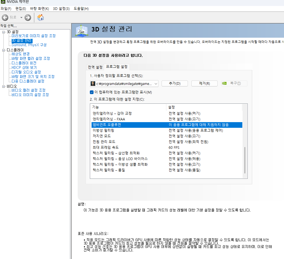Open Surround, PhysX 구성 in the tree
The width and height of the screenshot is (284, 259).
(x=29, y=45)
